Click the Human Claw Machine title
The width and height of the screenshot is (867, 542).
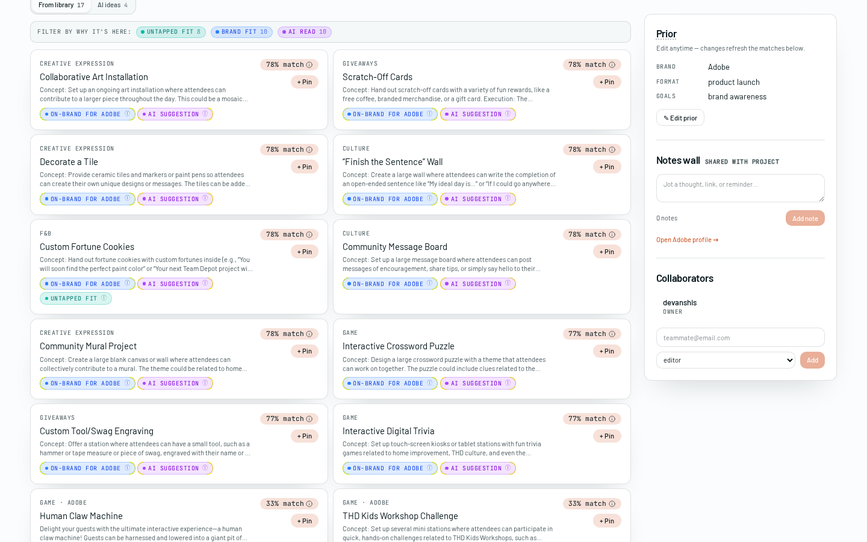(x=81, y=516)
